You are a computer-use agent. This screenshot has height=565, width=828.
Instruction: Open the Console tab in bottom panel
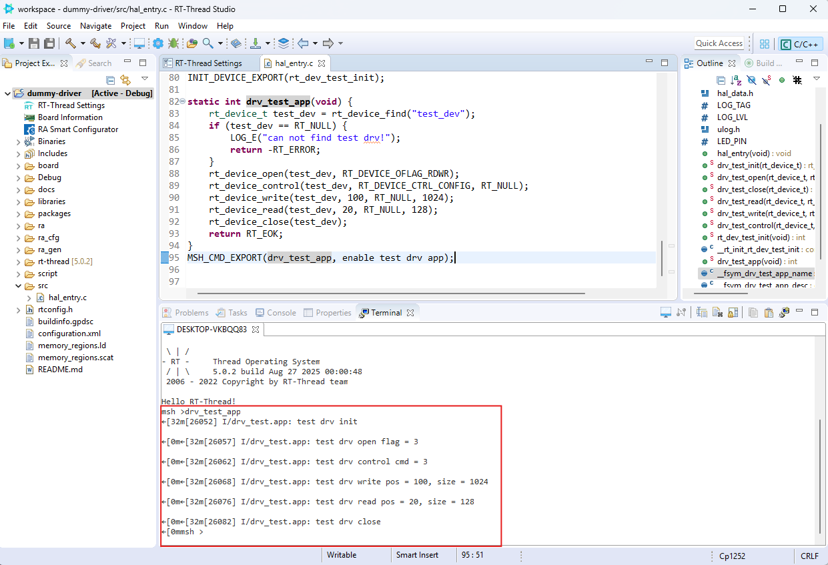point(281,313)
